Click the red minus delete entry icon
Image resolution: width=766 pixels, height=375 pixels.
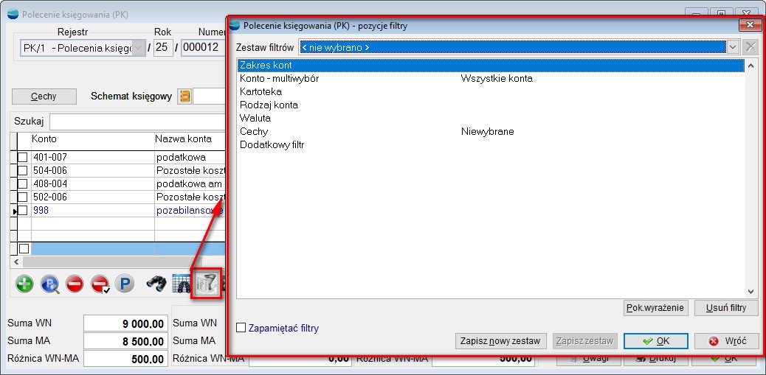click(x=75, y=284)
